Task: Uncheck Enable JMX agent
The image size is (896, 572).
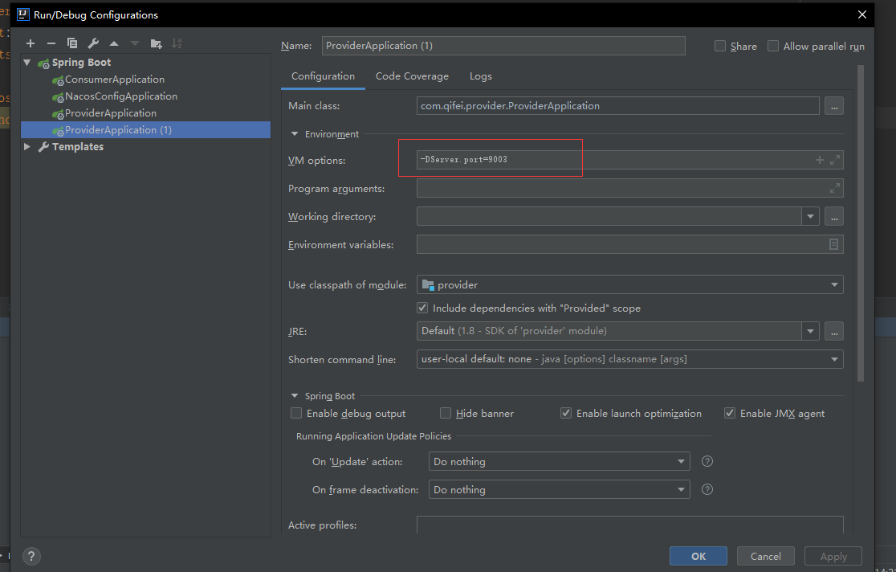Action: click(730, 413)
